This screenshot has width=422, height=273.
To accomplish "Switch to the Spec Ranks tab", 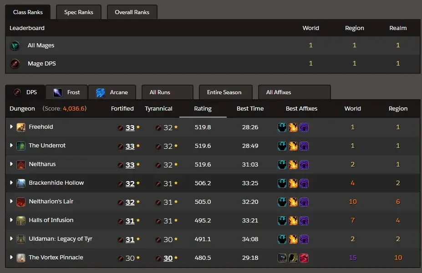I will 78,12.
